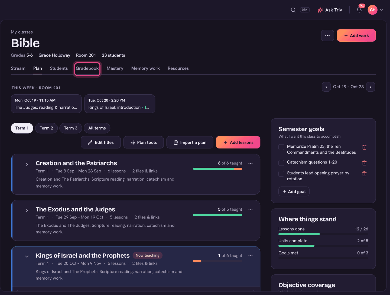Open Ask Triv assistant
The image size is (390, 295).
[x=330, y=10]
